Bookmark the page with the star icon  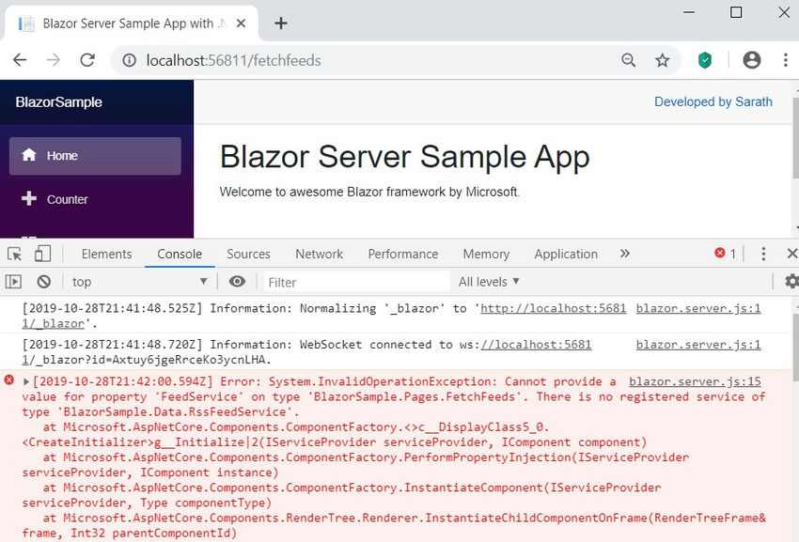663,59
